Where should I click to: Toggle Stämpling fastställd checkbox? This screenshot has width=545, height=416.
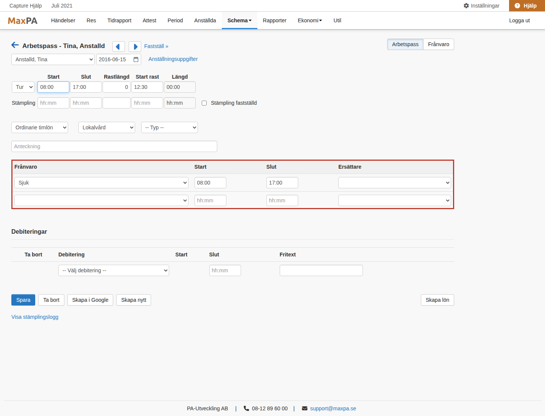click(x=204, y=103)
